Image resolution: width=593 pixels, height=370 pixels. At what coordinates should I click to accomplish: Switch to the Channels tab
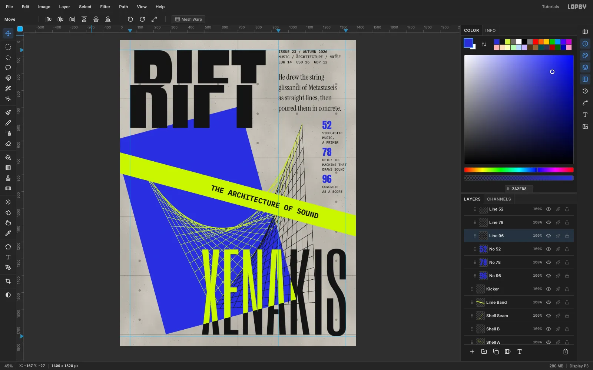[x=499, y=199]
